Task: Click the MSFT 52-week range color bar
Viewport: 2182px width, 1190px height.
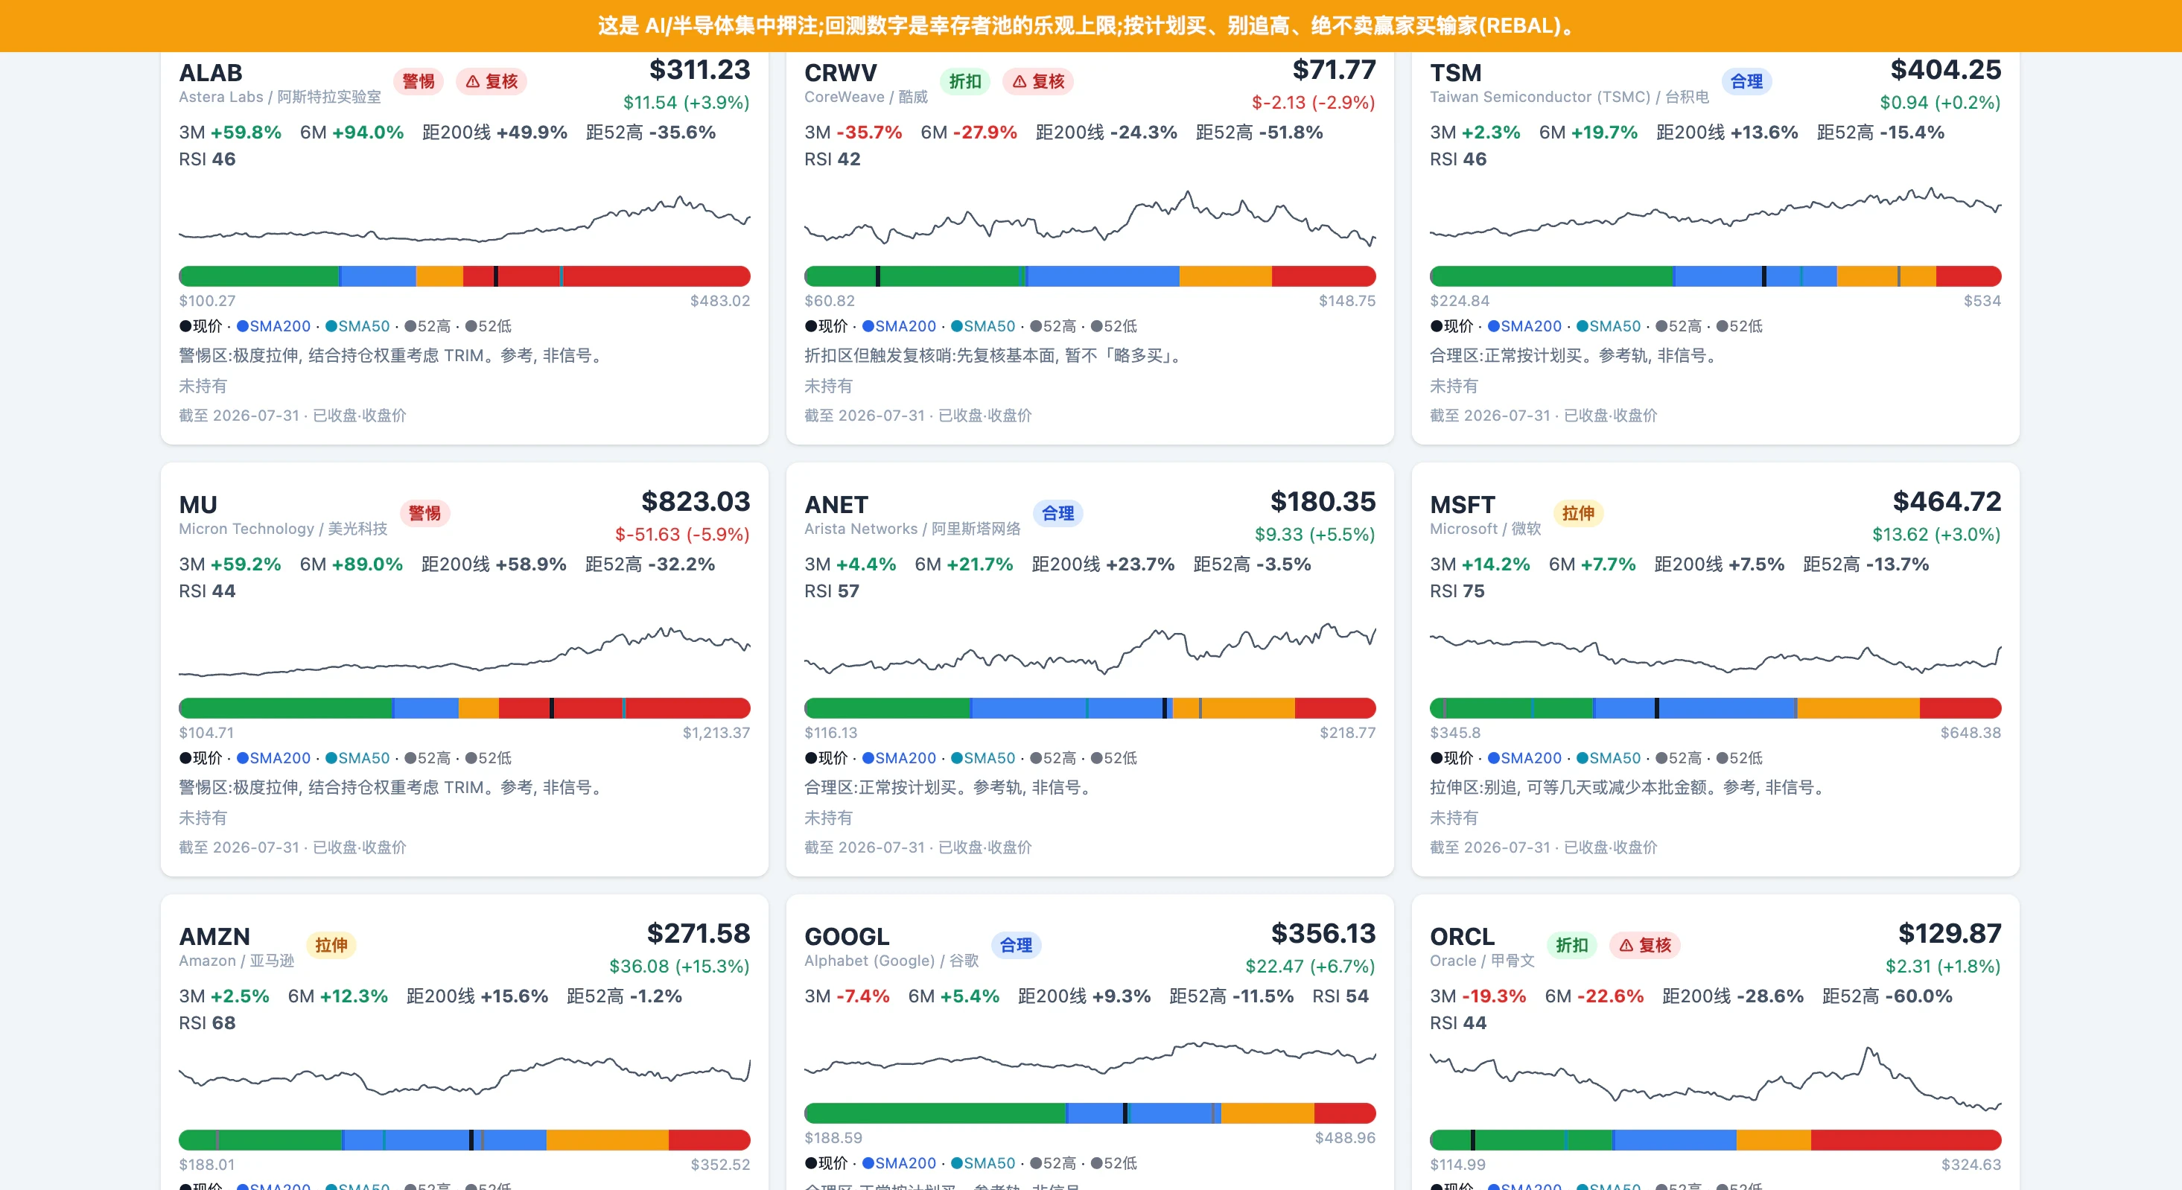Action: pyautogui.click(x=1715, y=708)
